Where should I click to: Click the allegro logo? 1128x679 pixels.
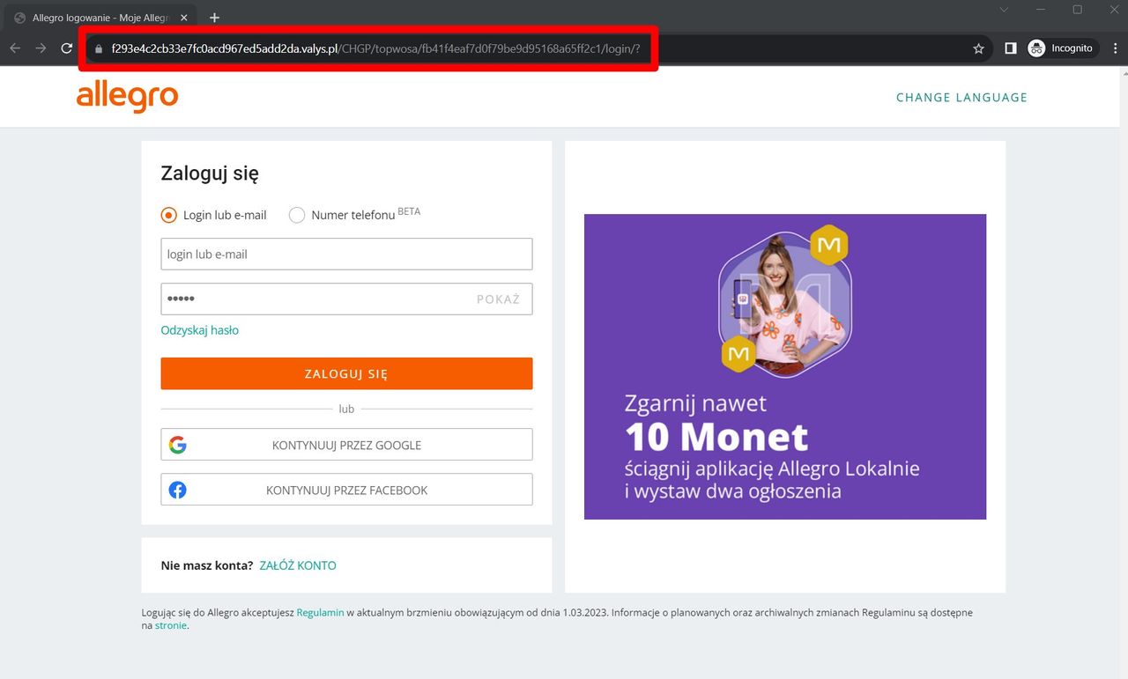point(128,97)
